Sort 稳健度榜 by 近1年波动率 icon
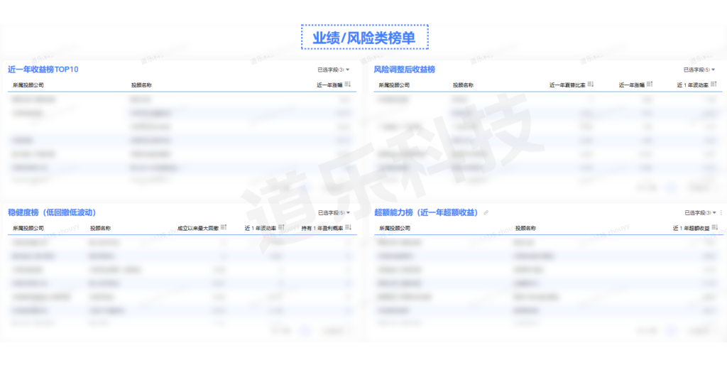 (x=281, y=228)
